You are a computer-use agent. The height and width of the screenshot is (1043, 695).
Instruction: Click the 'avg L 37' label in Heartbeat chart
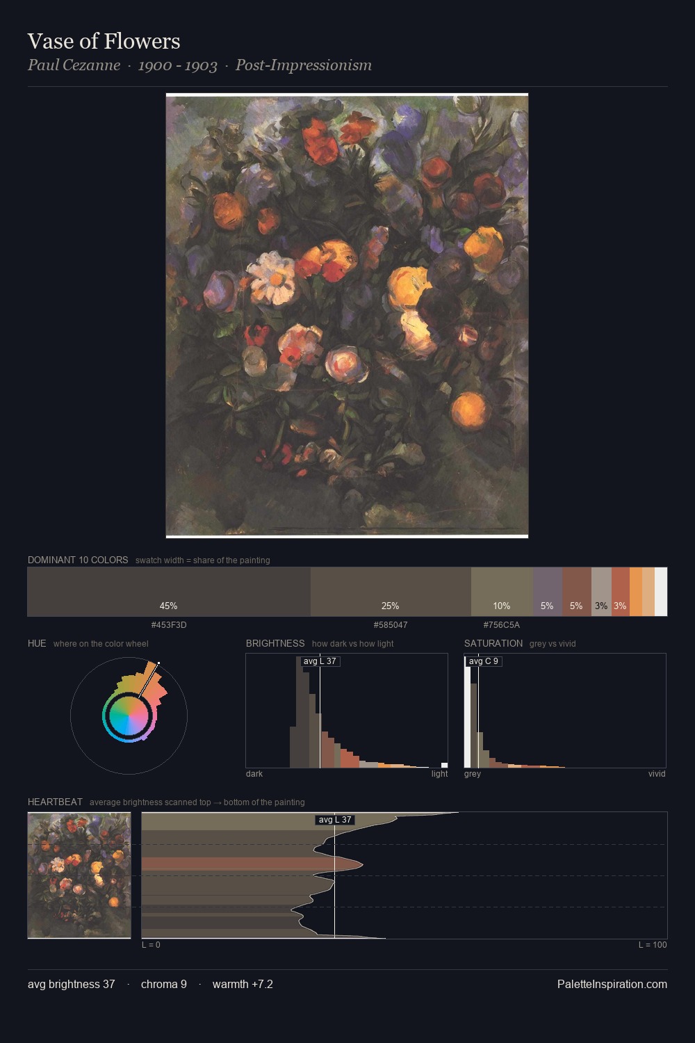click(x=336, y=820)
